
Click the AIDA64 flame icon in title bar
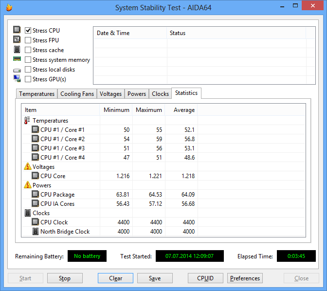[x=9, y=7]
